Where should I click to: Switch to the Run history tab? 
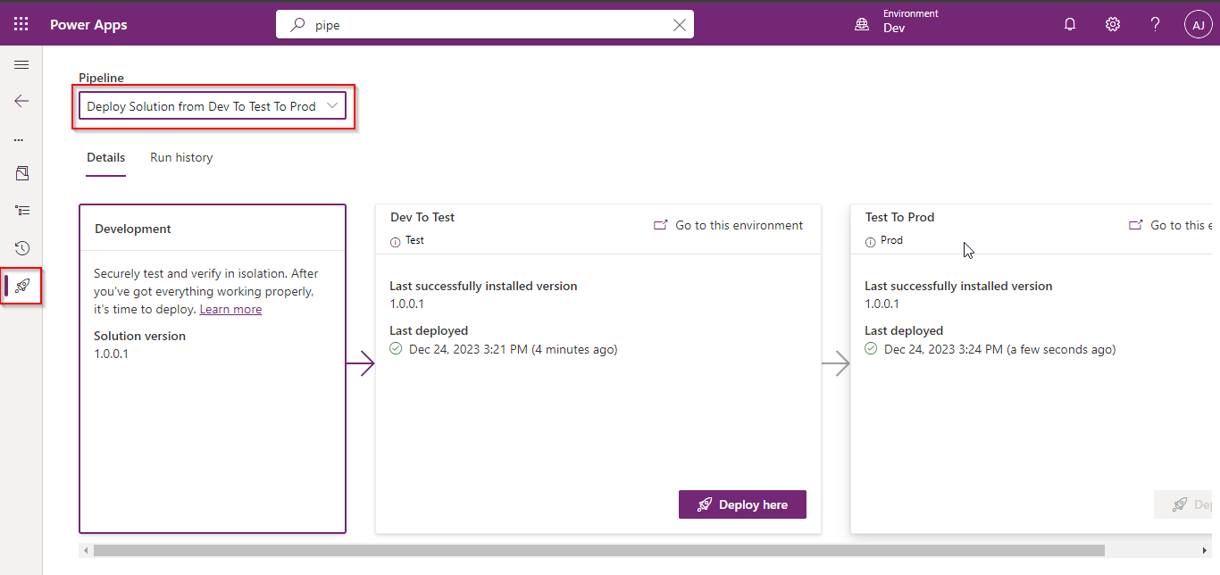181,157
